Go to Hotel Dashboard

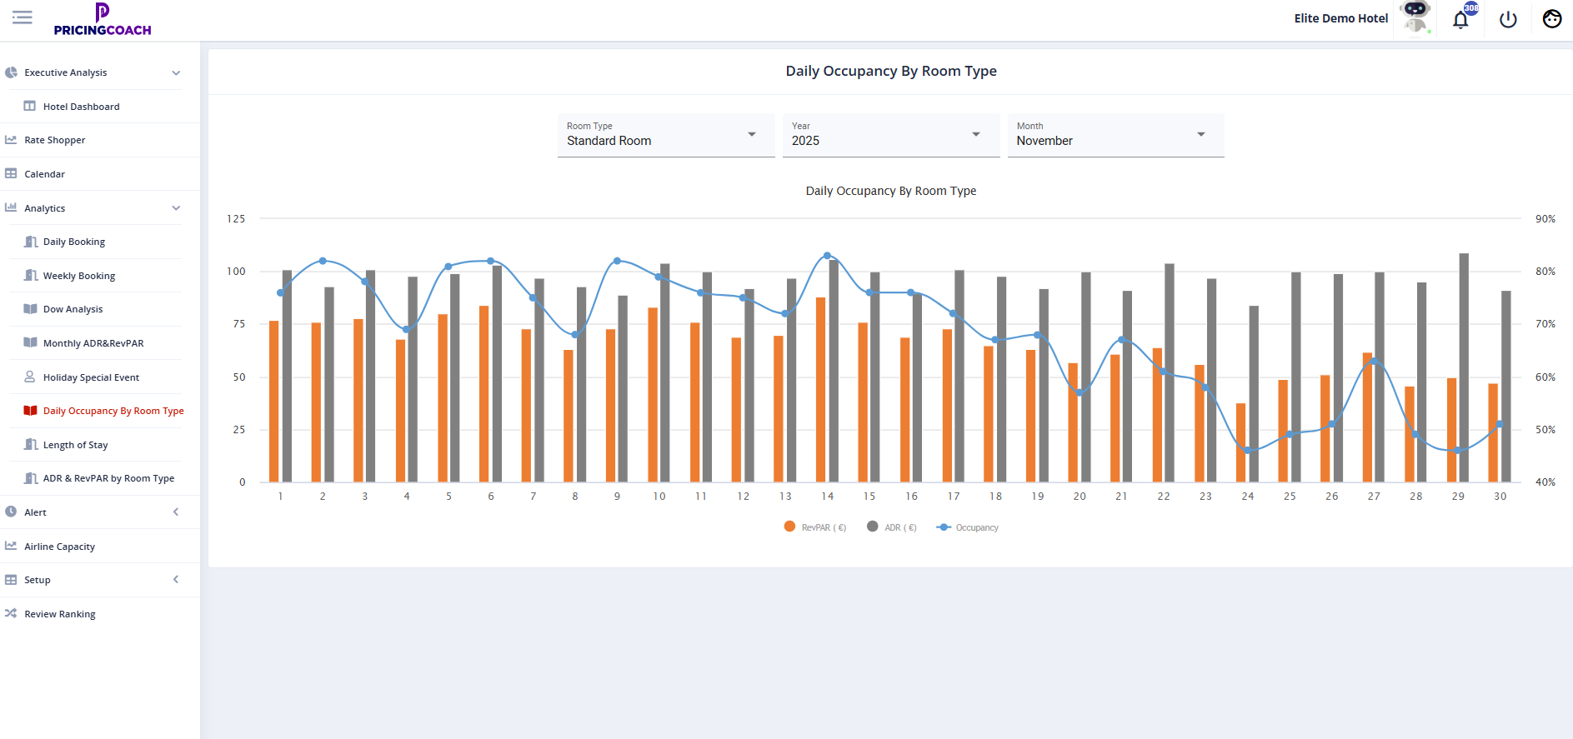click(81, 107)
